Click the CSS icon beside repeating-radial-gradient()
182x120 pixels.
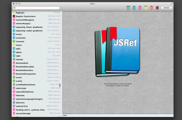click(14, 31)
